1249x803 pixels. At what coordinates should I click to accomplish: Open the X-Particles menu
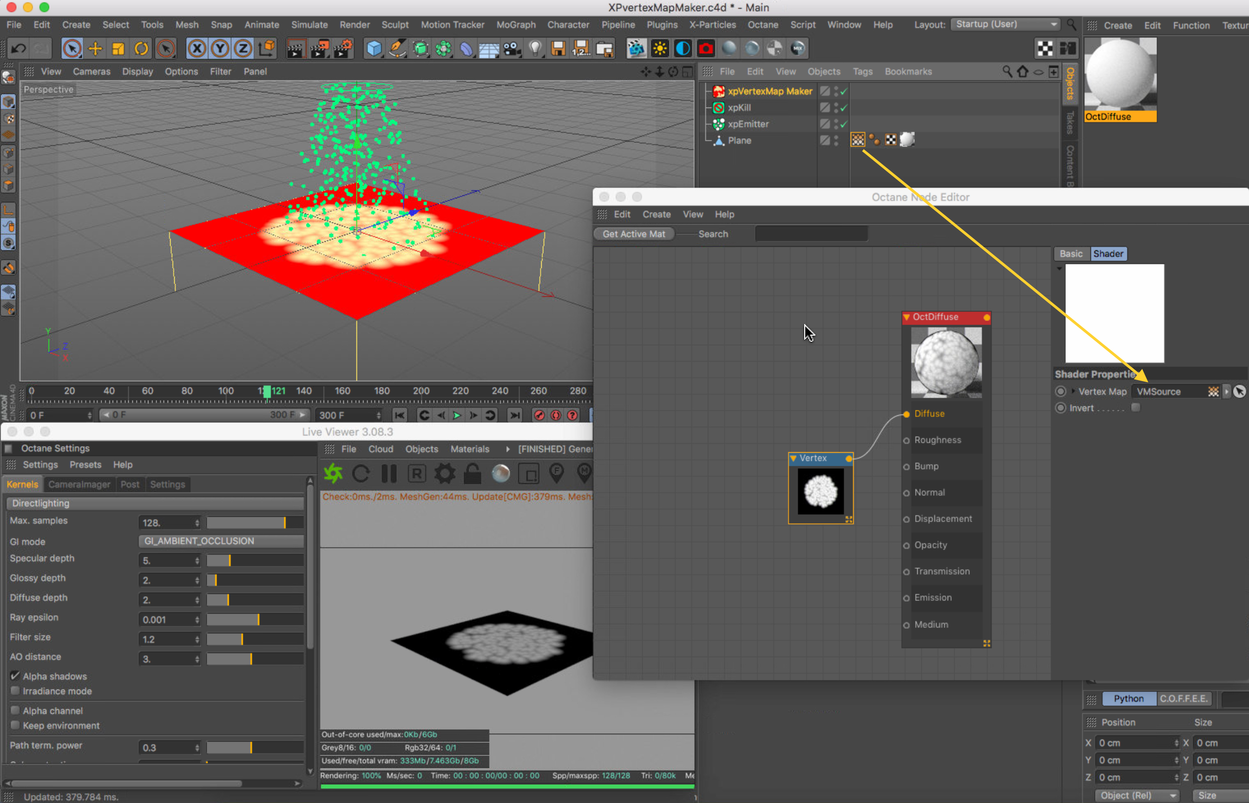712,25
